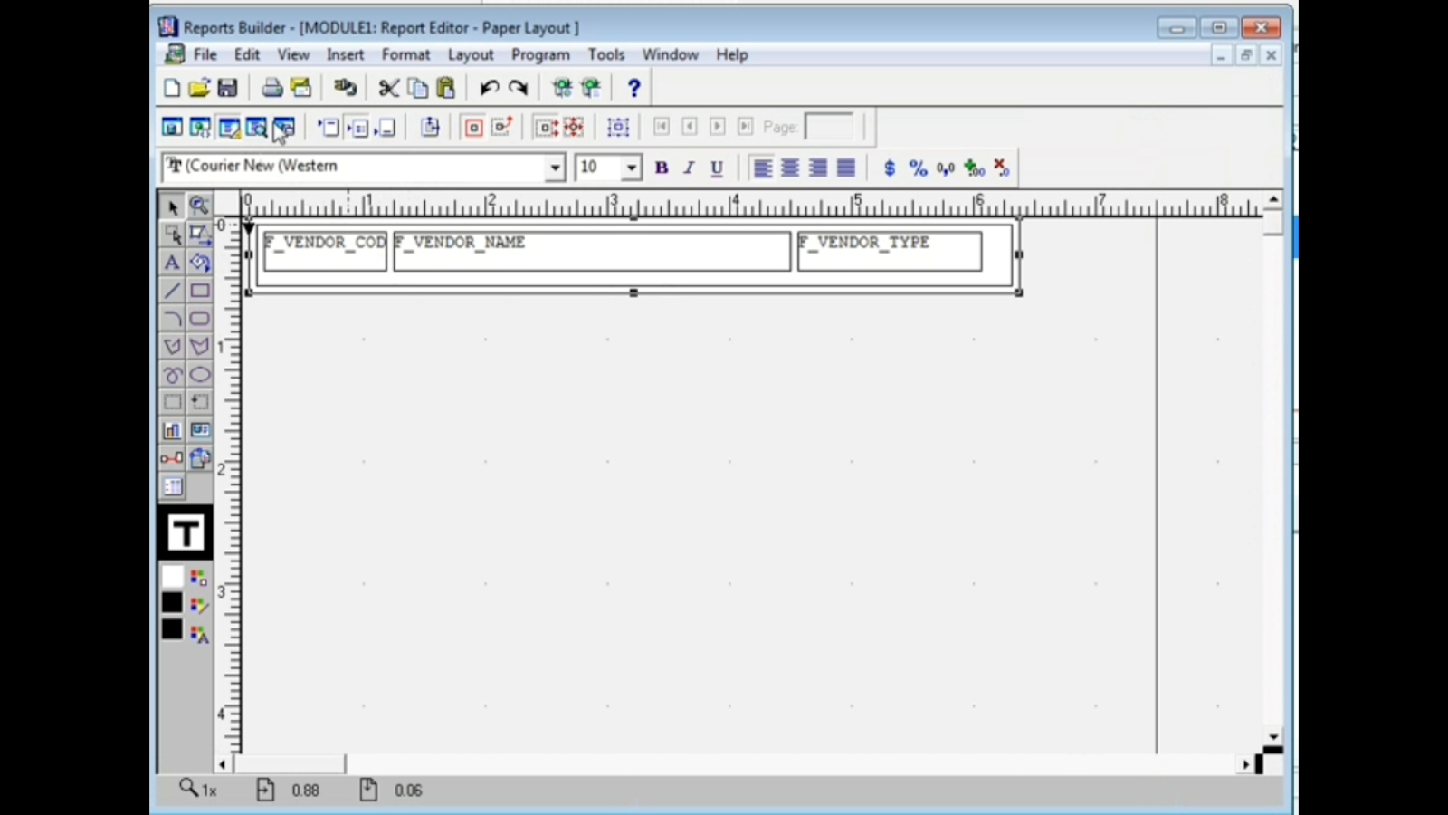
Task: Select the Repeating Frame tool
Action: point(200,402)
